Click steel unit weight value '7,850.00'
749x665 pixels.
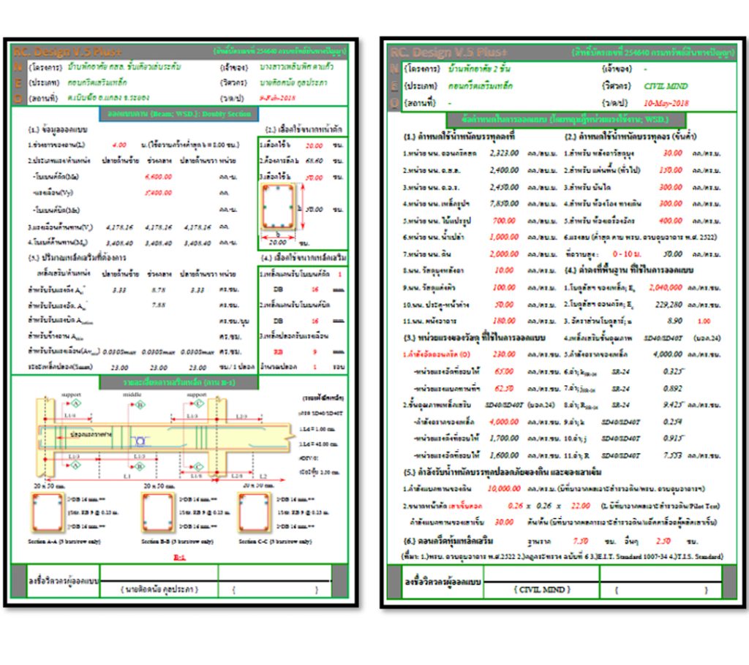(x=504, y=204)
